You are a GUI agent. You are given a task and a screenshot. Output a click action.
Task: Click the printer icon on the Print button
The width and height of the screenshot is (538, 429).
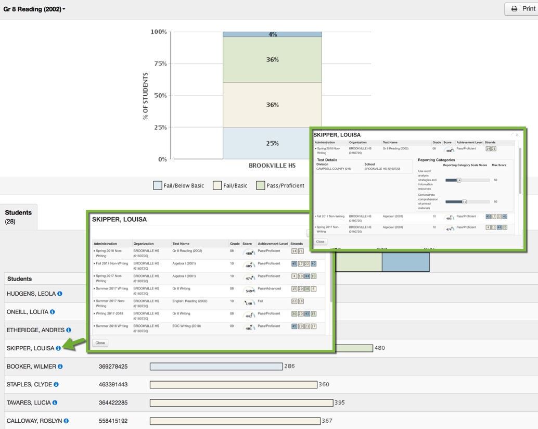(513, 9)
